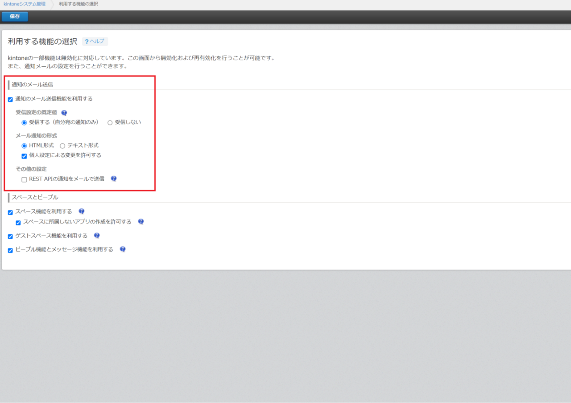Open help icon beside ピープル機能とメッセージ機能を利用する

point(123,249)
